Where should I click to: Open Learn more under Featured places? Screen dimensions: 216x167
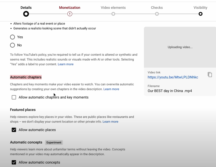[110, 122]
